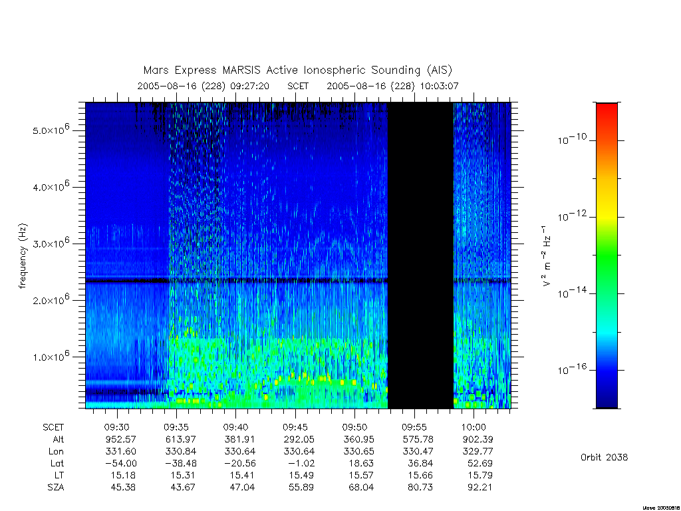Select the 'frequency (Hz)' axis label
The image size is (681, 511).
pos(23,256)
